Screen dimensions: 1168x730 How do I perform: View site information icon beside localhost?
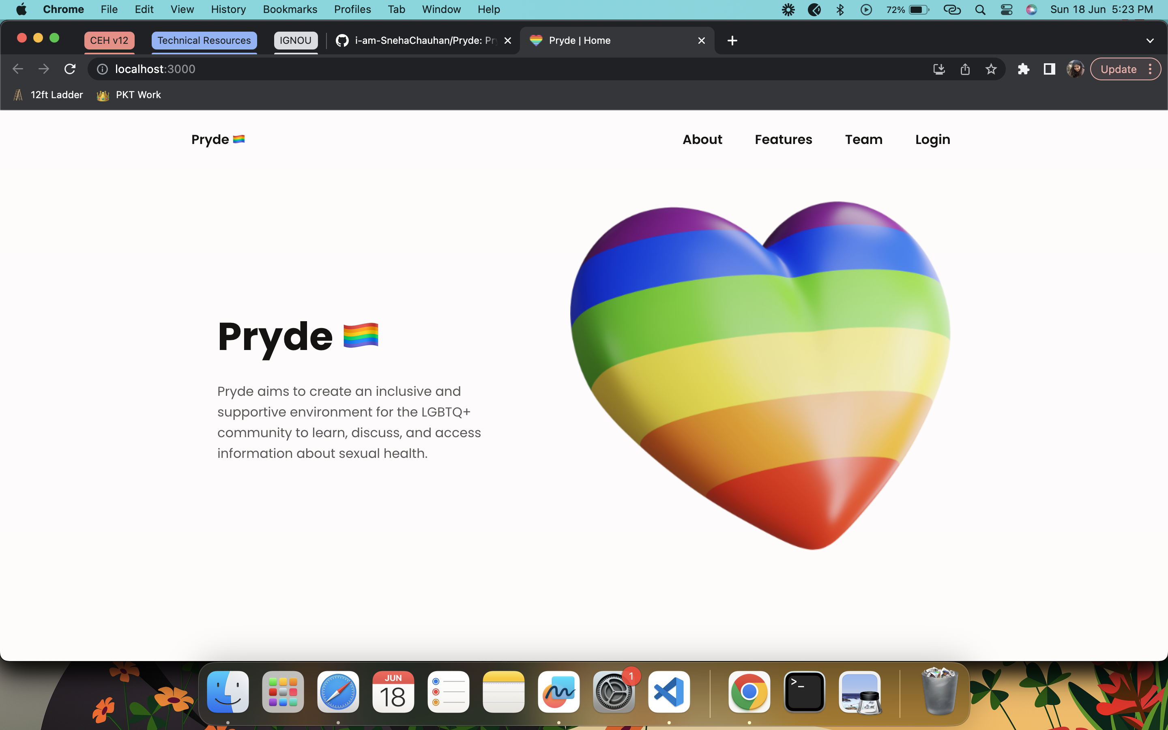(x=102, y=69)
